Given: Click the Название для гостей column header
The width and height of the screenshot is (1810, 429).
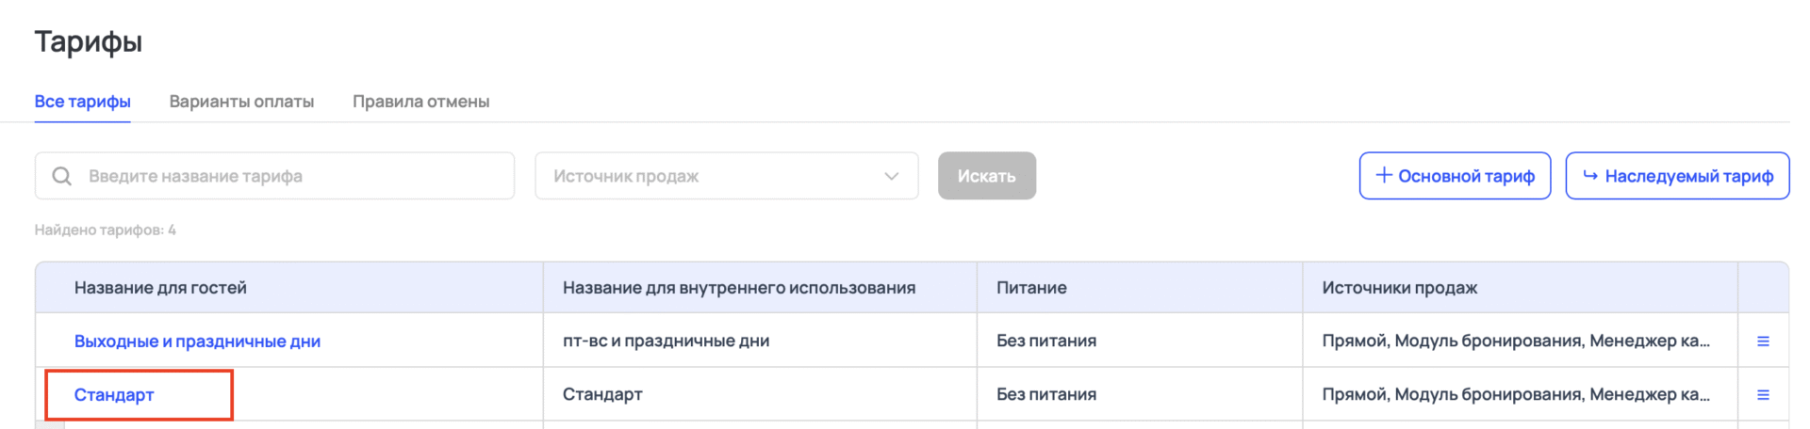Looking at the screenshot, I should [160, 288].
